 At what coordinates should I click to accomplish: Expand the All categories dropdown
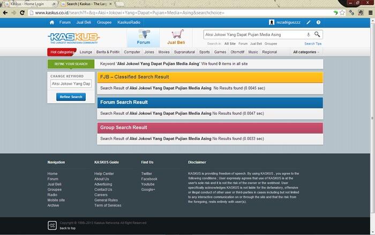tap(306, 52)
